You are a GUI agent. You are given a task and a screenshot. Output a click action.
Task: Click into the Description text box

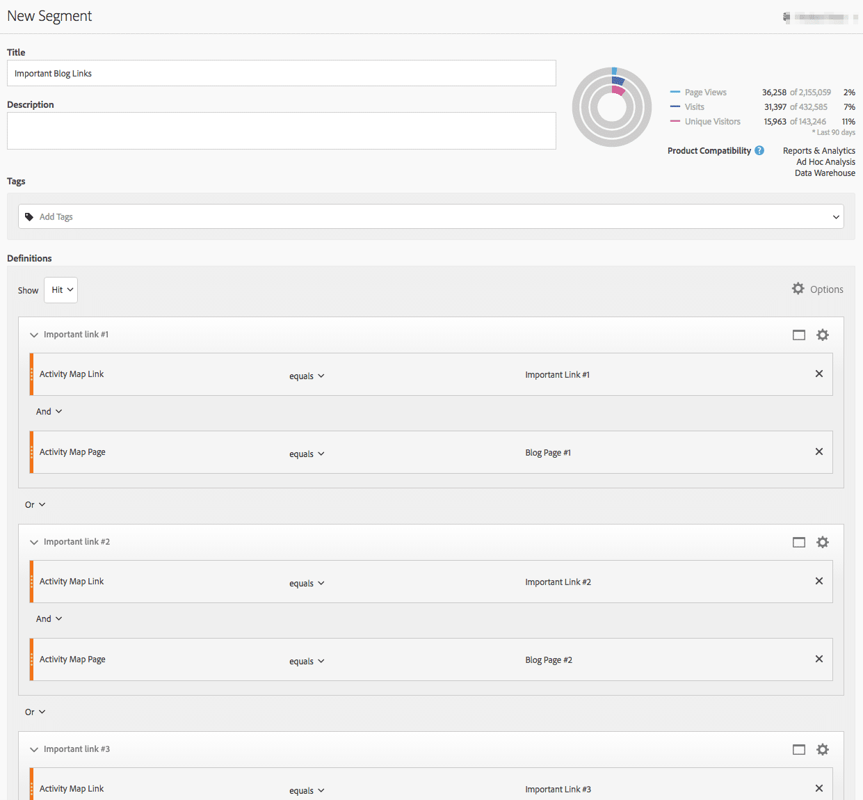281,131
